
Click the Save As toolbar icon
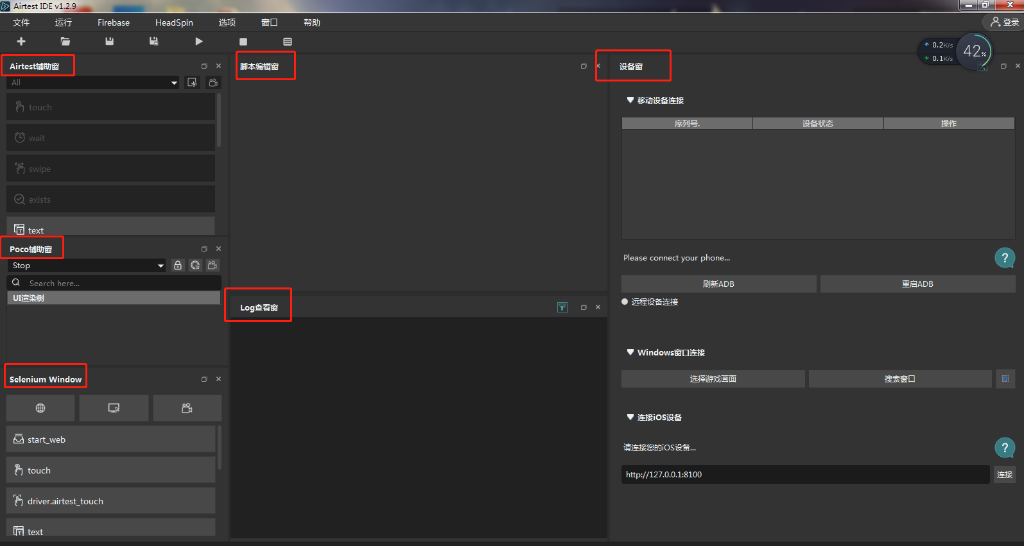(153, 41)
